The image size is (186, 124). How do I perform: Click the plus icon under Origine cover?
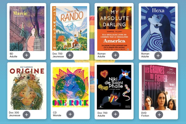click(26, 115)
